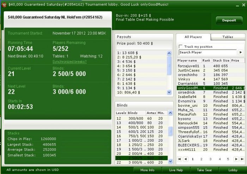Click Payouts list scroll down arrow
247x174 pixels.
click(169, 92)
